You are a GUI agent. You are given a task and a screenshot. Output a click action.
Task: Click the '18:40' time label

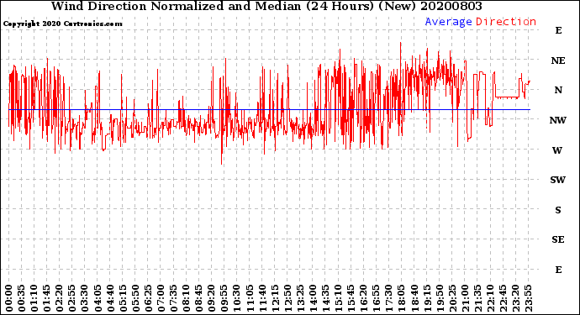pos(414,298)
